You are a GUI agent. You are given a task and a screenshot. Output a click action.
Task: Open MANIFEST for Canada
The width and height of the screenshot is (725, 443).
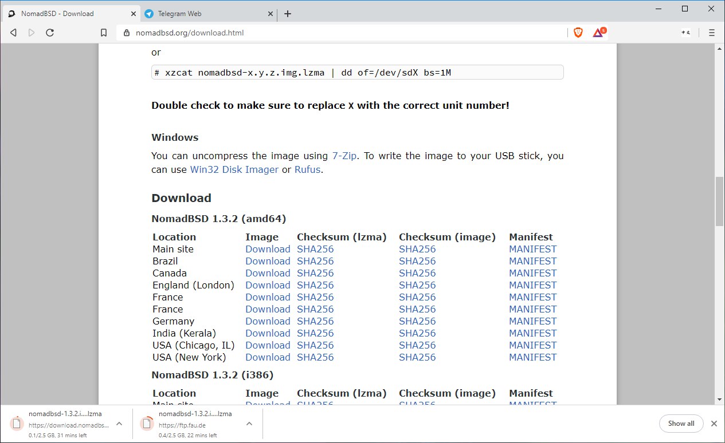tap(532, 273)
